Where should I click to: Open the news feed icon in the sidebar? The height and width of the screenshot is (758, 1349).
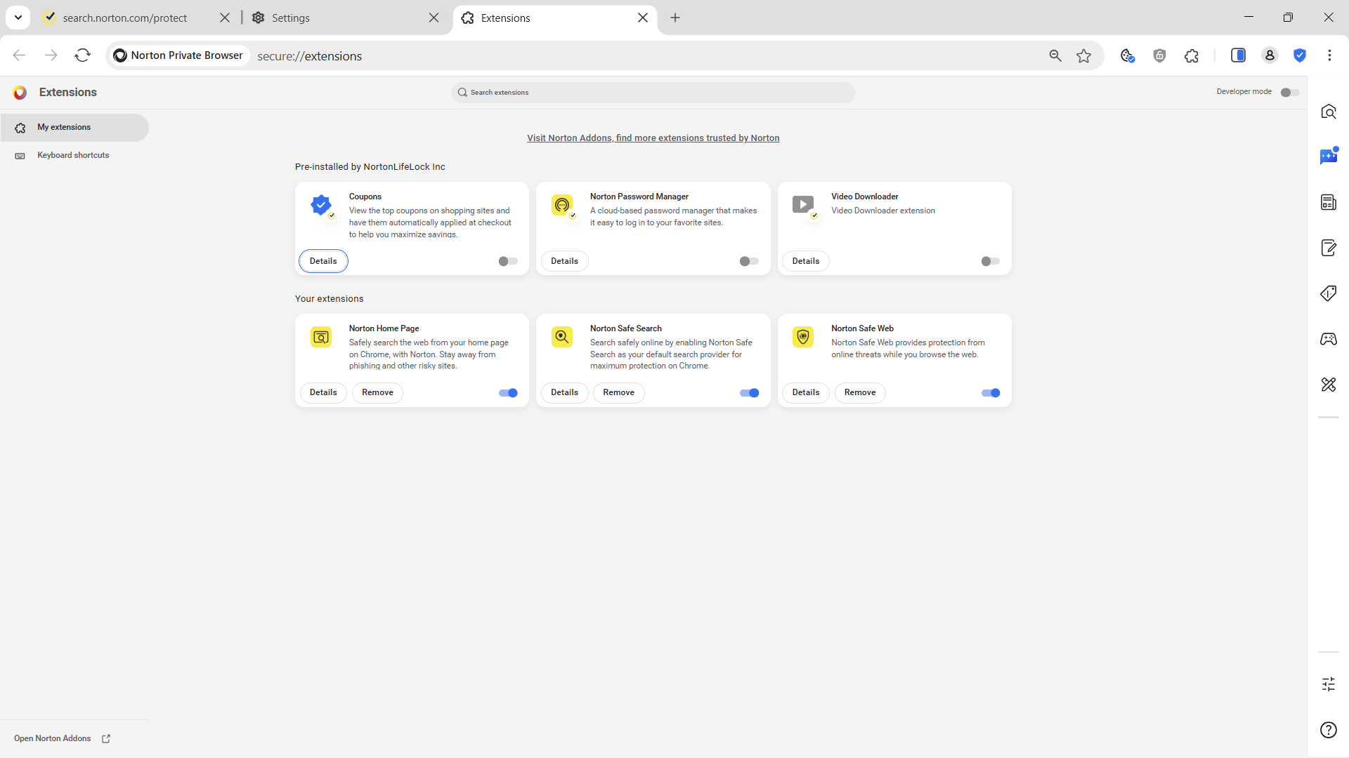point(1329,202)
